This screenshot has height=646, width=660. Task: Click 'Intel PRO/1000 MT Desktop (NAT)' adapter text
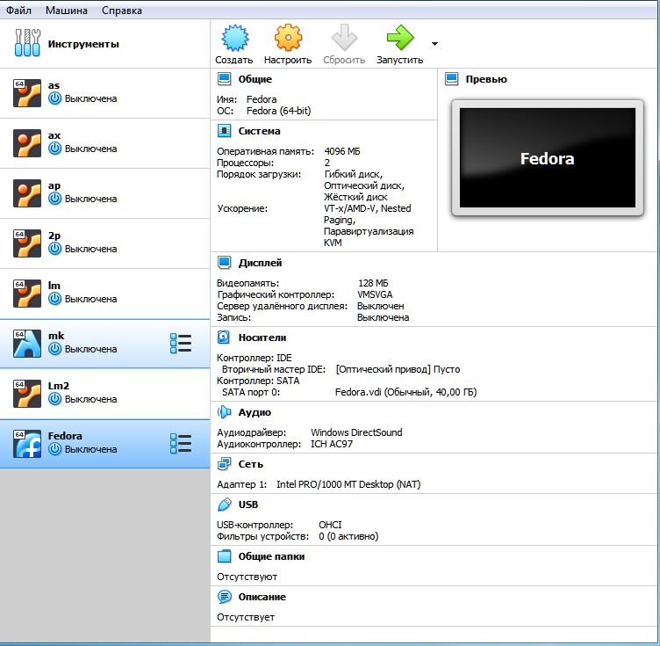click(348, 484)
